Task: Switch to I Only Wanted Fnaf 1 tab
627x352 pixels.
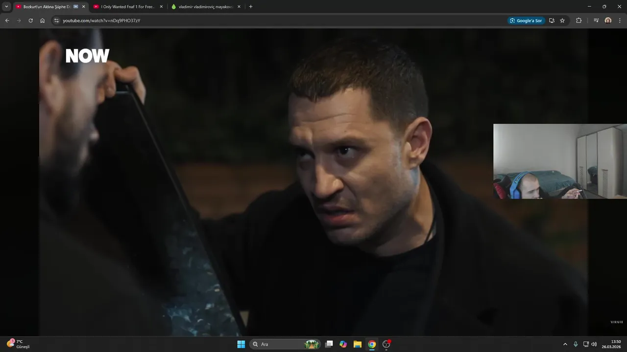Action: 127,7
